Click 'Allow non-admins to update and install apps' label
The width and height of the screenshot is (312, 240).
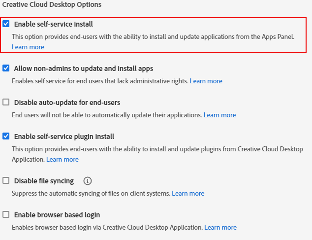tap(84, 69)
